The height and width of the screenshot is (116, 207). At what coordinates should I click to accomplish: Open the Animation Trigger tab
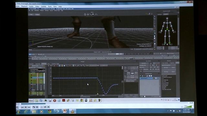pyautogui.click(x=55, y=64)
